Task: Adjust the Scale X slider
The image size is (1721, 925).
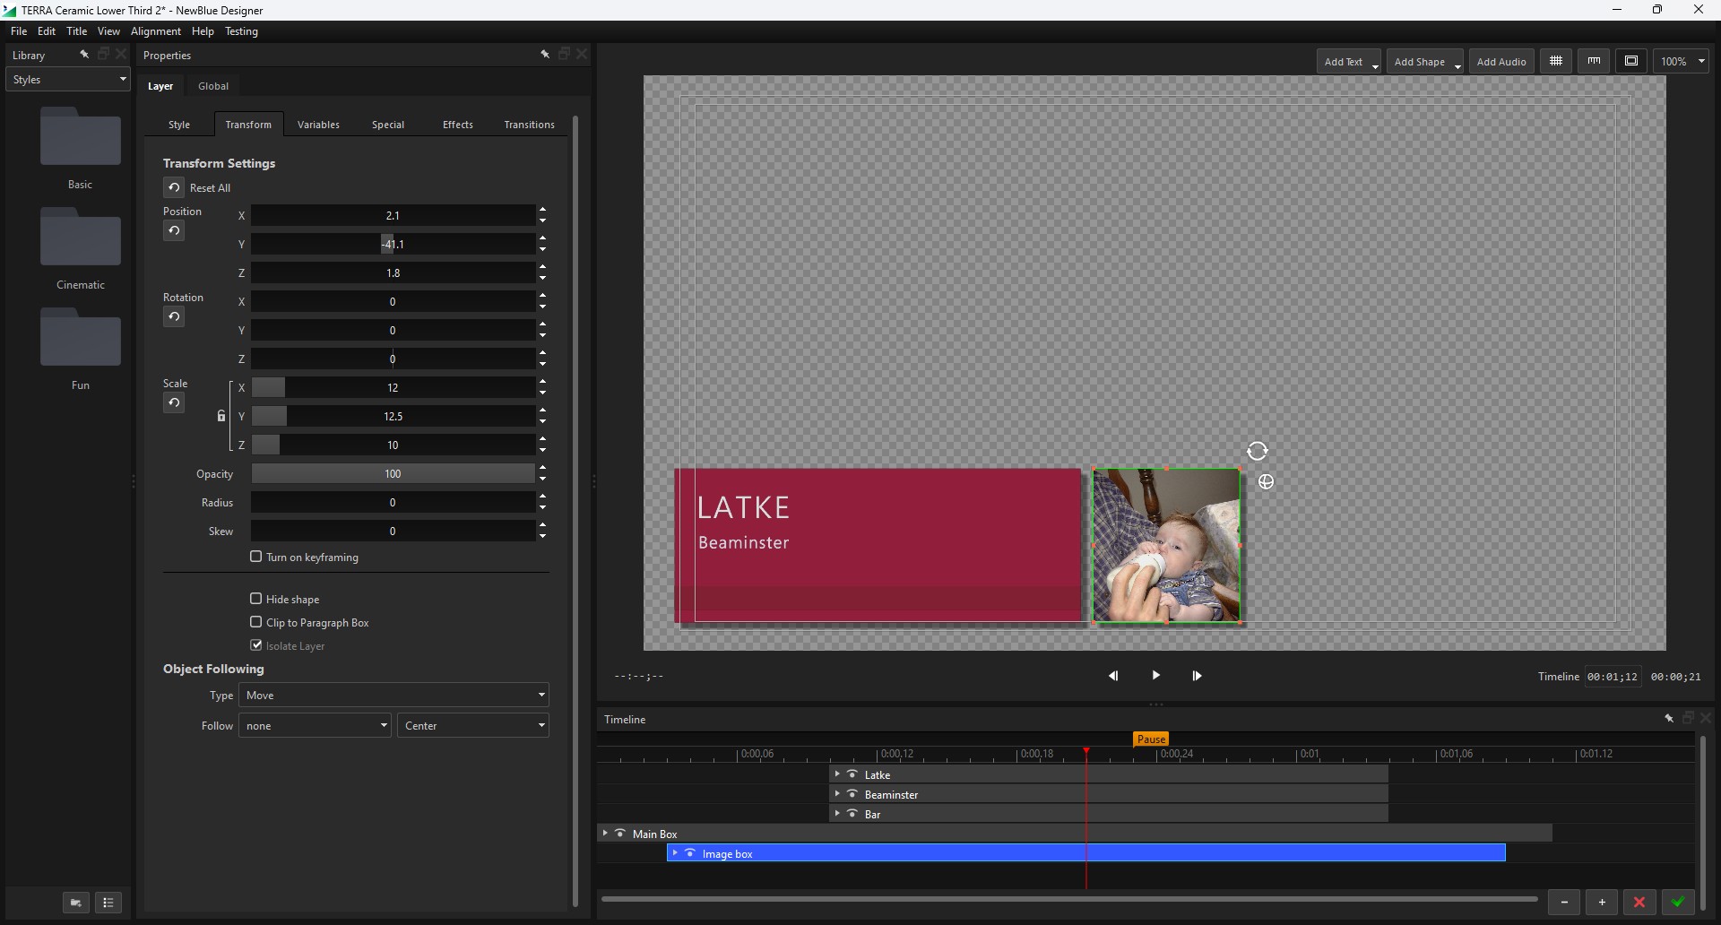Action: tap(393, 388)
